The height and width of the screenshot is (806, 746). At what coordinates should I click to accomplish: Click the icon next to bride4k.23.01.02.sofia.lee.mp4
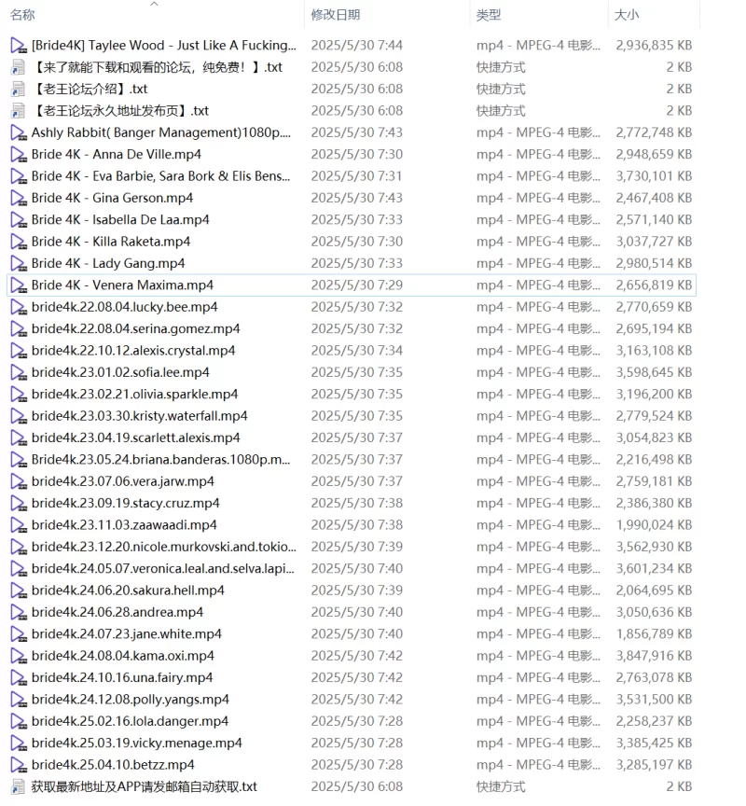19,372
